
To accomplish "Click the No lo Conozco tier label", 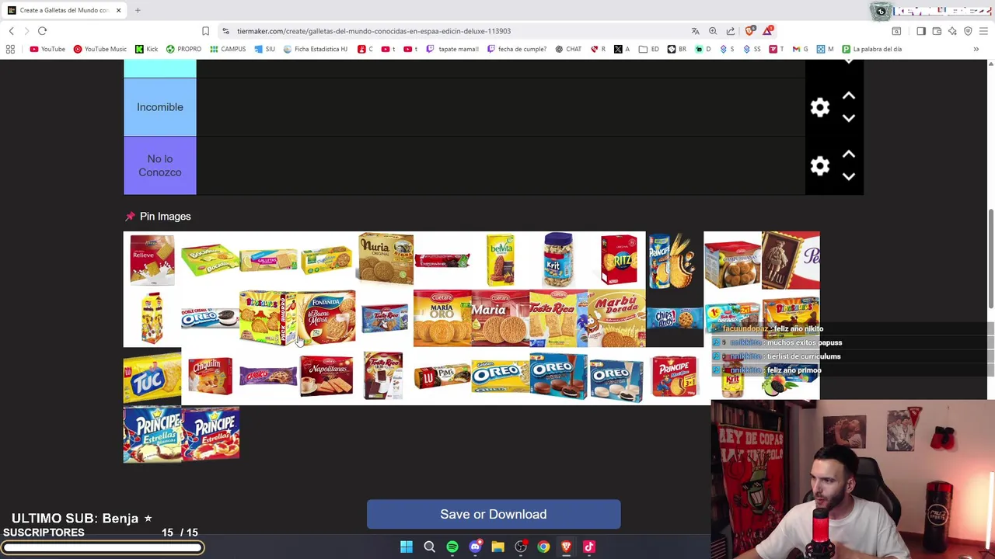I will 160,165.
